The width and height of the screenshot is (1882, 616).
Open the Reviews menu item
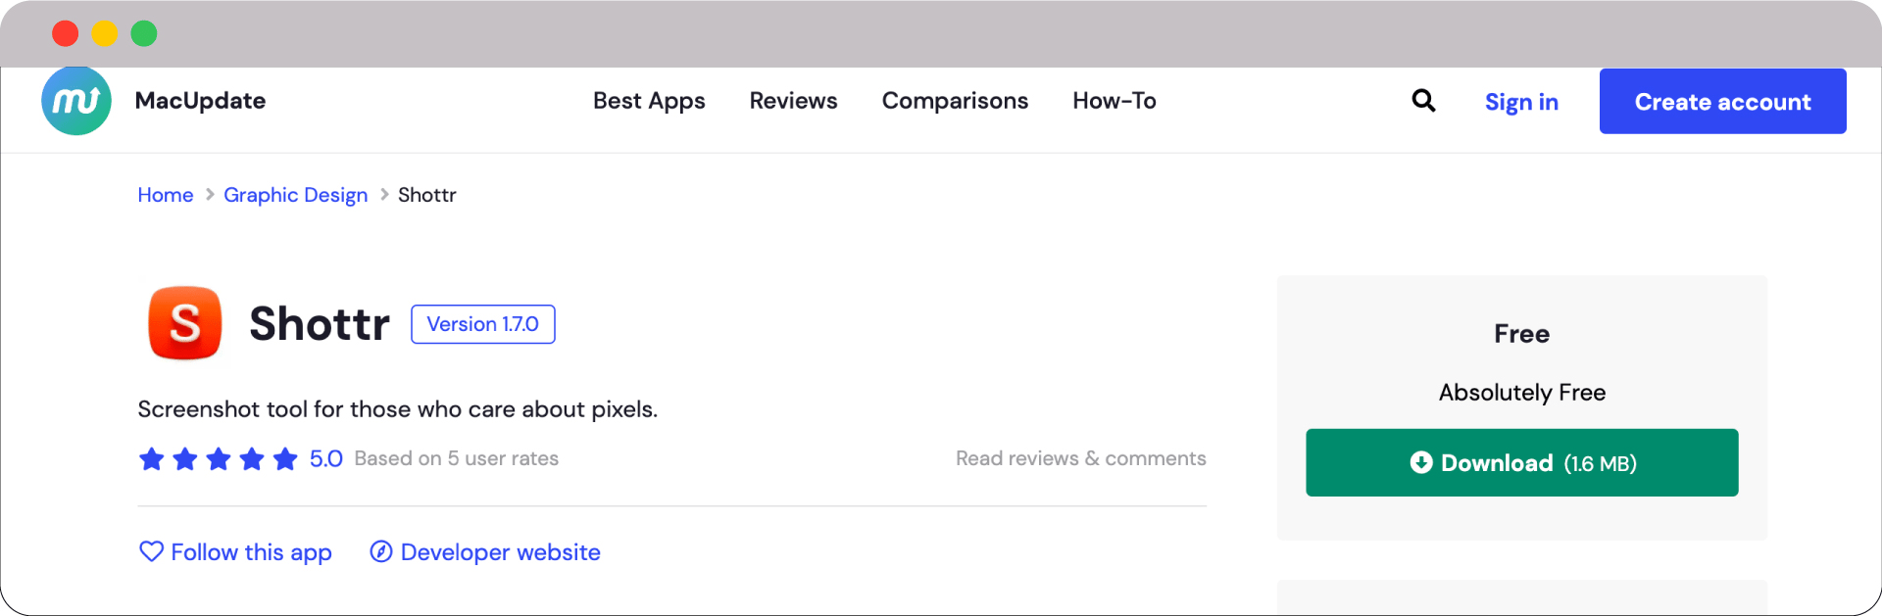(793, 101)
